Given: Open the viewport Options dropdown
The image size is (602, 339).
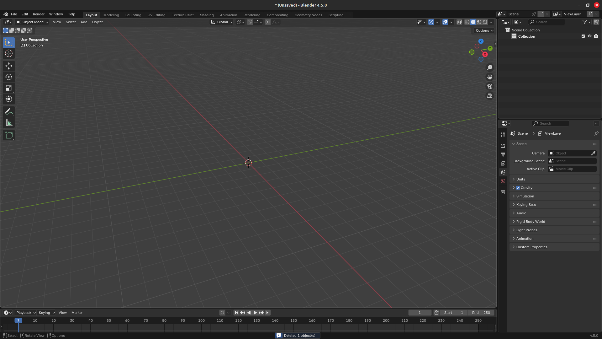Looking at the screenshot, I should (x=484, y=30).
